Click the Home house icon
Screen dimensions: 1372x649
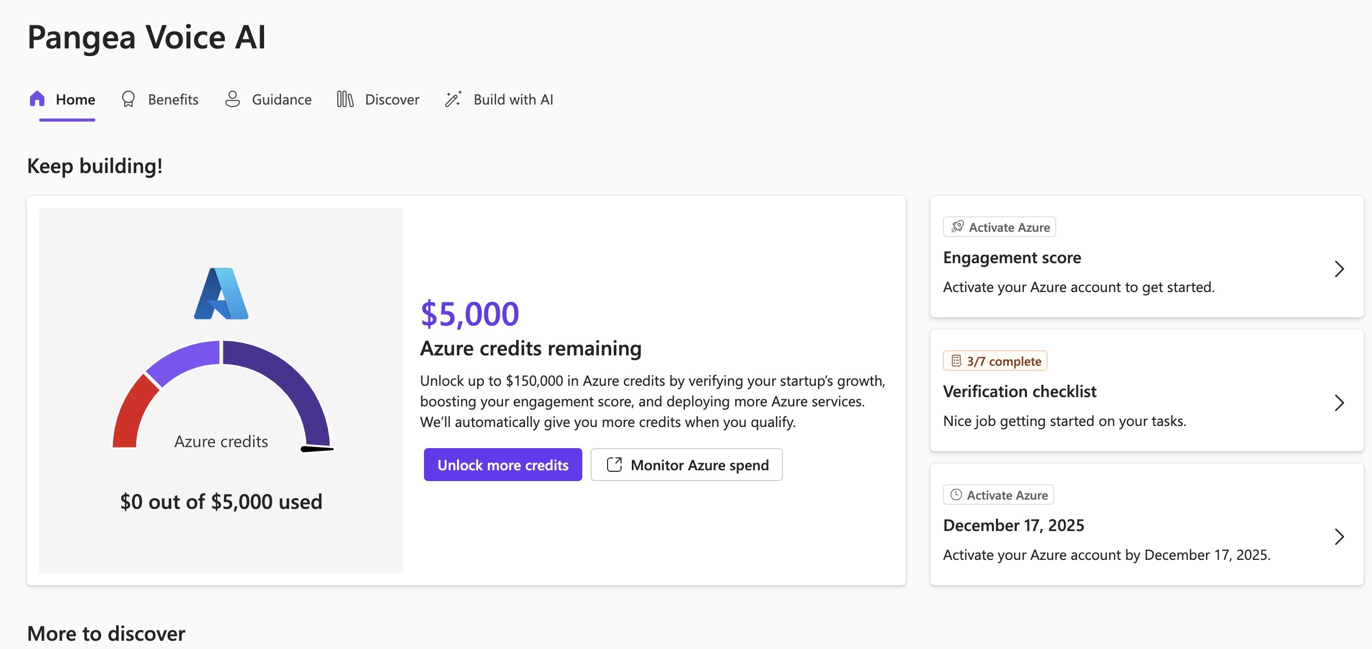pos(37,99)
